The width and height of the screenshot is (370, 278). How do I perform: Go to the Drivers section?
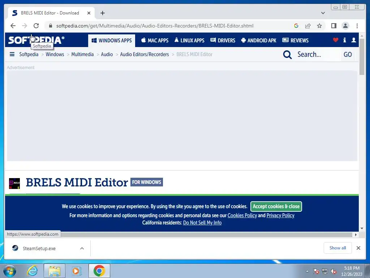(223, 41)
